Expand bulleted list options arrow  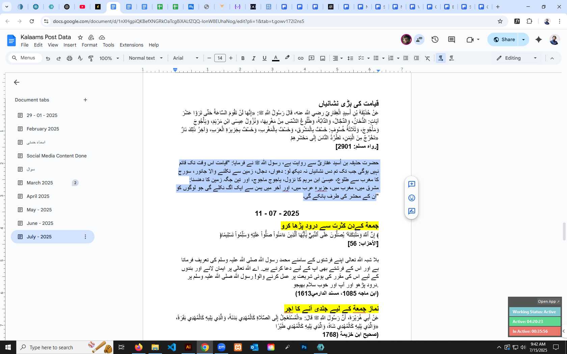(x=383, y=58)
